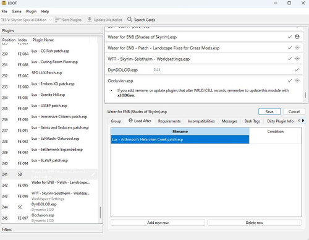The image size is (309, 240).
Task: Select Occlusion.esp in plugin list
Action: (x=49, y=218)
